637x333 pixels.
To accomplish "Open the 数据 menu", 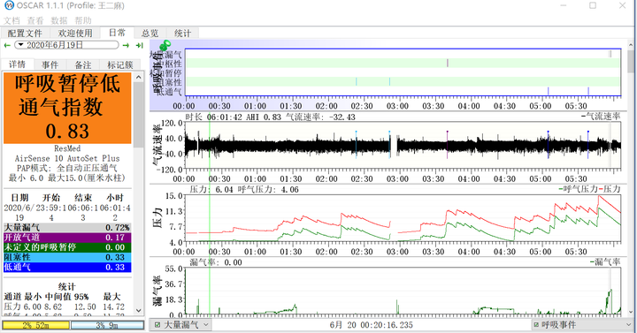I will (x=59, y=20).
